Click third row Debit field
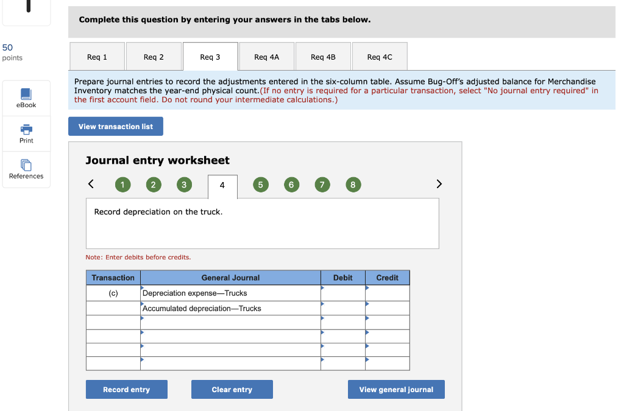The image size is (624, 411). pyautogui.click(x=343, y=323)
